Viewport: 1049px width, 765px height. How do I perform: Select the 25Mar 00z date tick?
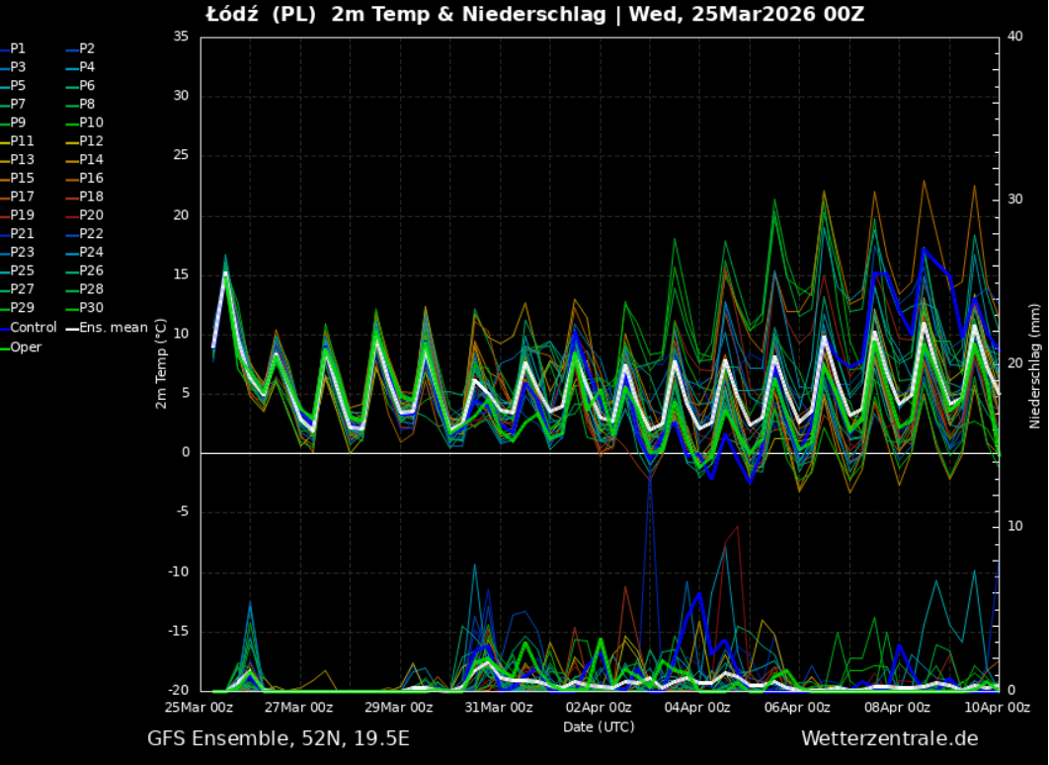click(x=201, y=707)
